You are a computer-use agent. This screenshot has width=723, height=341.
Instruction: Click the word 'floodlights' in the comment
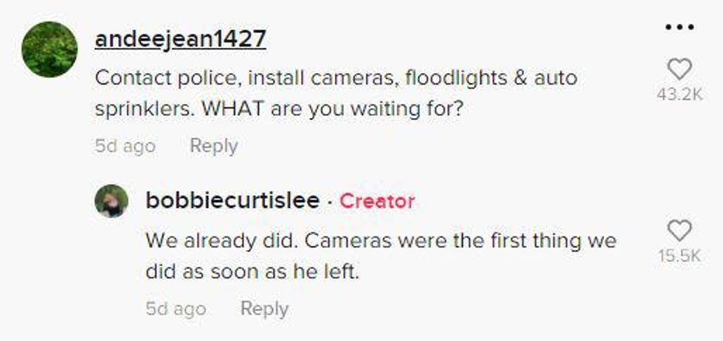466,77
